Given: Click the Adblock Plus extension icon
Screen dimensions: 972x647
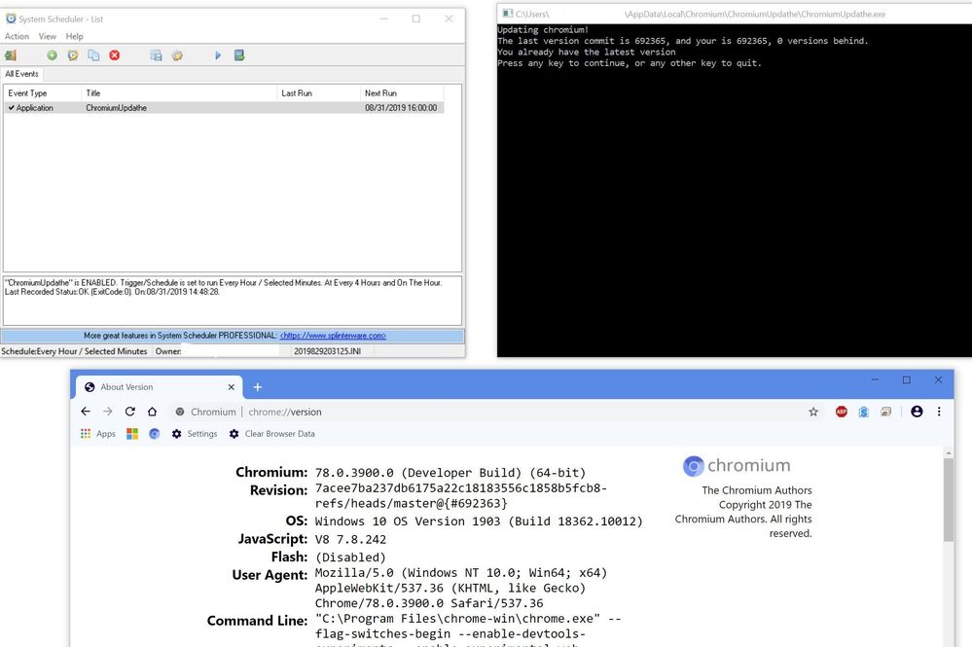Looking at the screenshot, I should [842, 412].
